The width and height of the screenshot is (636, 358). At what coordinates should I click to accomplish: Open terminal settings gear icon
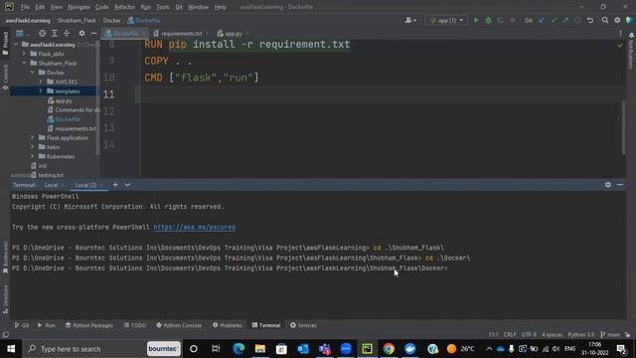click(x=607, y=185)
